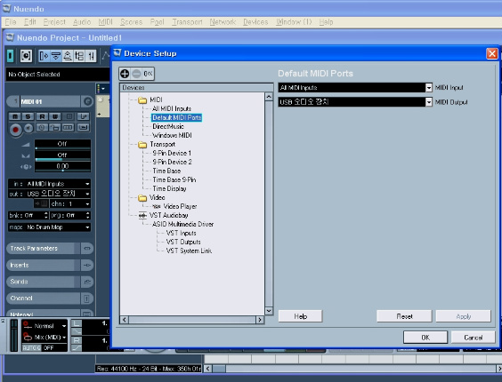
Task: Open the MIDI menu
Action: pyautogui.click(x=105, y=22)
